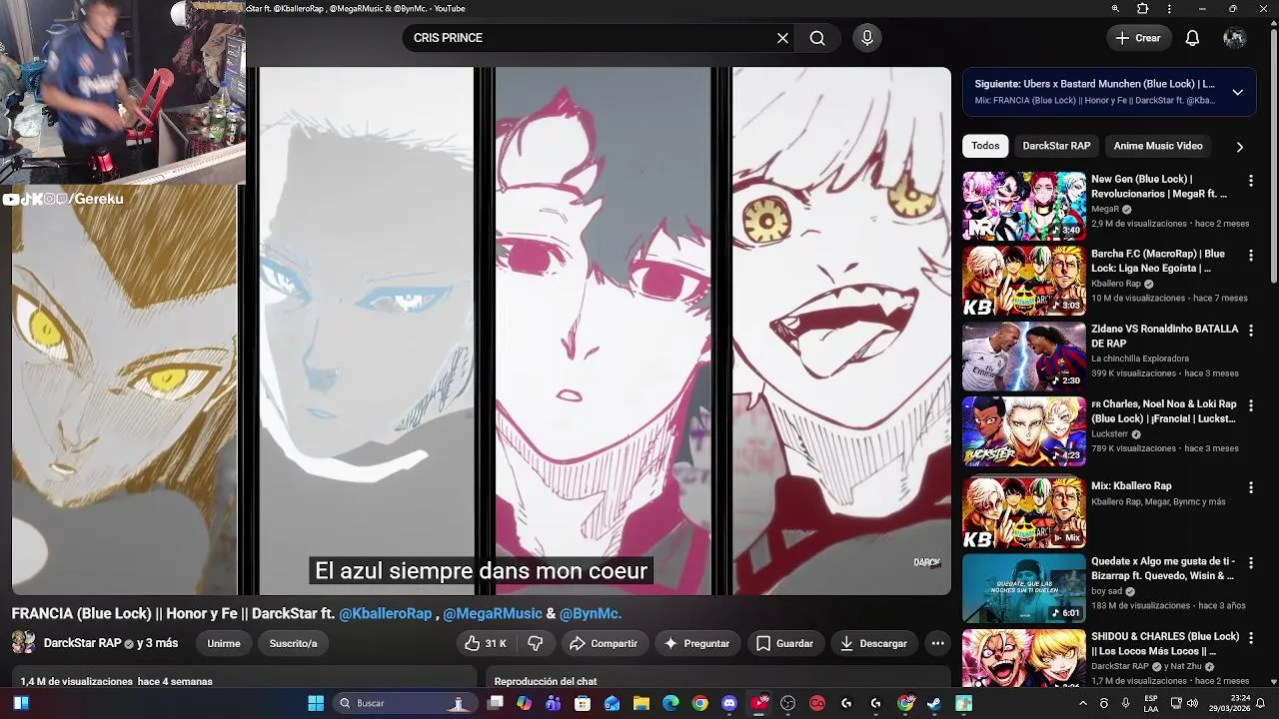Open Zidane VS Ronaldinho video thumbnail
The height and width of the screenshot is (719, 1279).
[x=1024, y=356]
